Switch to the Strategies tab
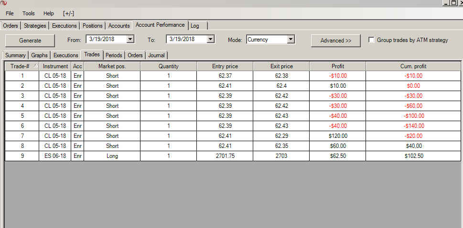This screenshot has width=463, height=228. [x=35, y=26]
